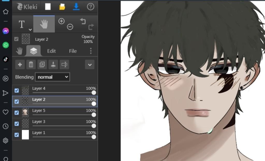The width and height of the screenshot is (265, 161).
Task: Zoom out of the canvas
Action: [70, 27]
